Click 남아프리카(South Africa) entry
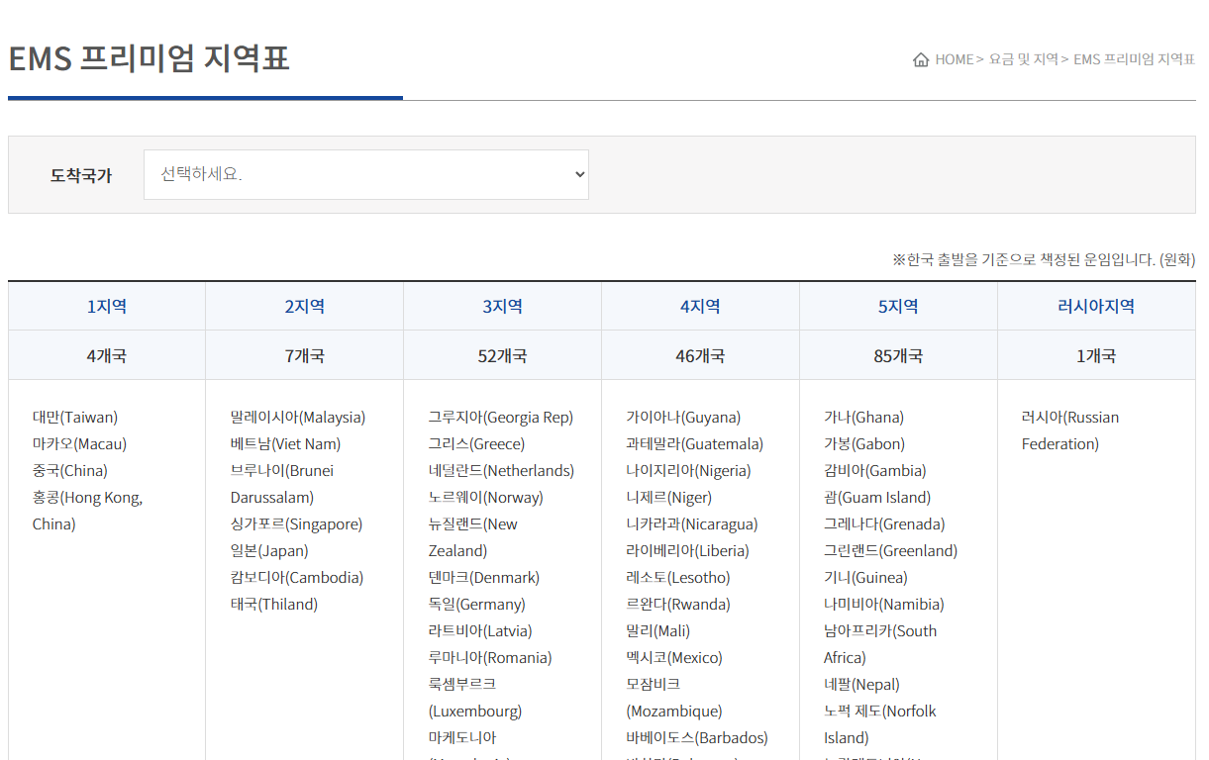Image resolution: width=1209 pixels, height=760 pixels. (x=880, y=644)
